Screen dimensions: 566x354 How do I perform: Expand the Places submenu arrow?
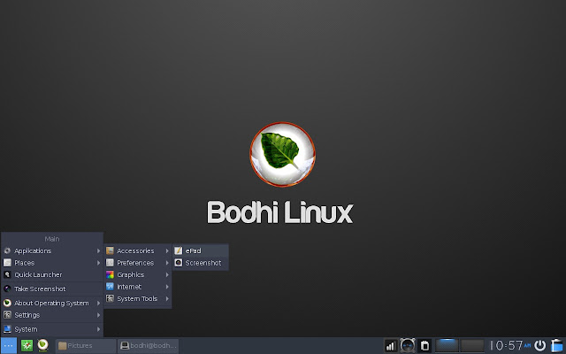[x=98, y=263]
